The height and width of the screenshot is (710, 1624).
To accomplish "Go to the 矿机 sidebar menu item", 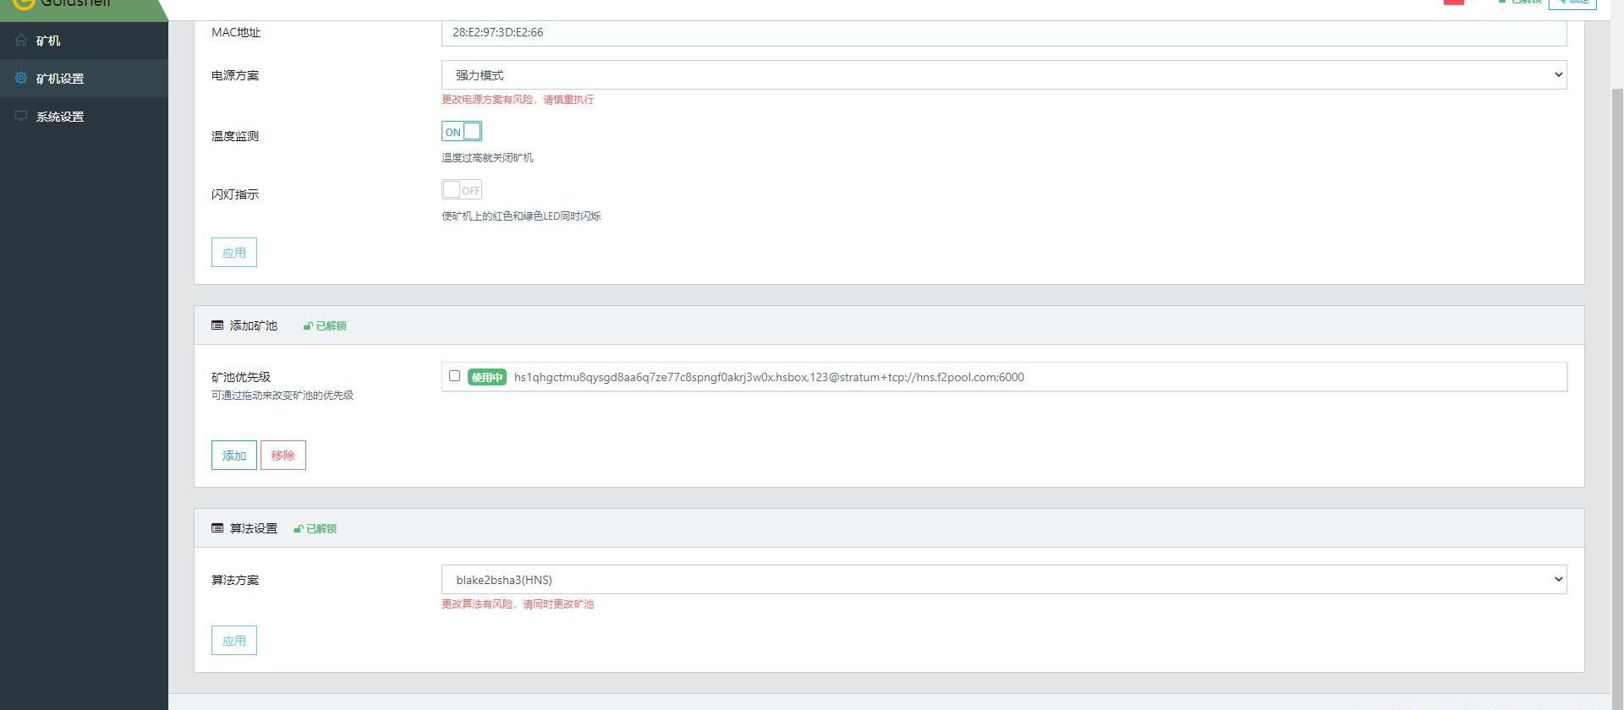I will [x=48, y=41].
